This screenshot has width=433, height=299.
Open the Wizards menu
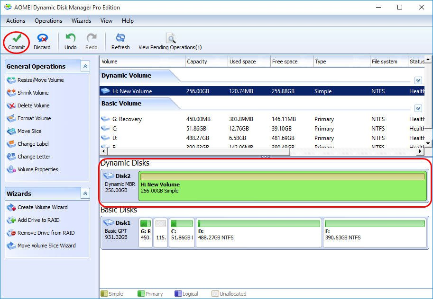(81, 21)
